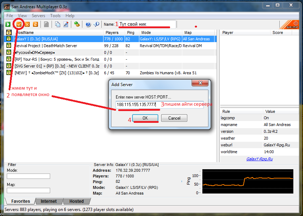Image resolution: width=303 pixels, height=216 pixels.
Task: Open the Servers menu
Action: coord(38,16)
